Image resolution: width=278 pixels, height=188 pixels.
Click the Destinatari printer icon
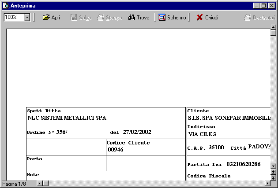click(248, 17)
